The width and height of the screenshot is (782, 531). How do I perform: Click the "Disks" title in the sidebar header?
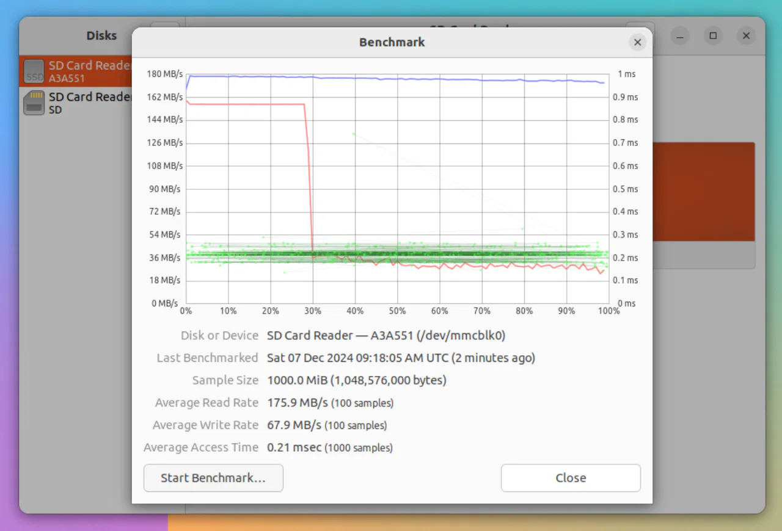[x=101, y=35]
